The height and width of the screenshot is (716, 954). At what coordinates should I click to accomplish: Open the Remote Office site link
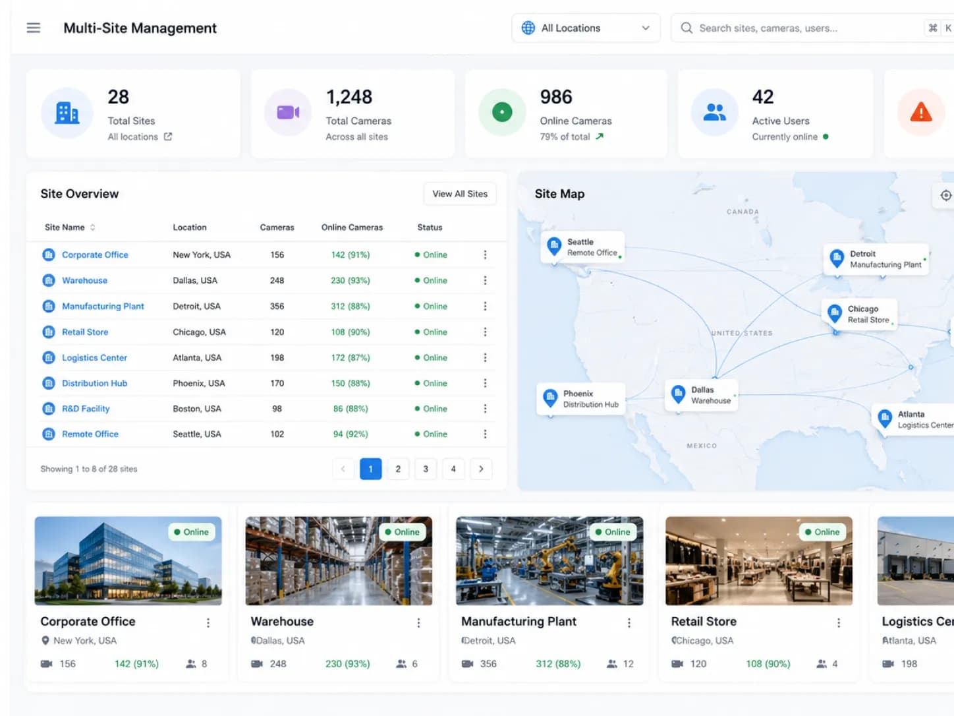click(90, 434)
